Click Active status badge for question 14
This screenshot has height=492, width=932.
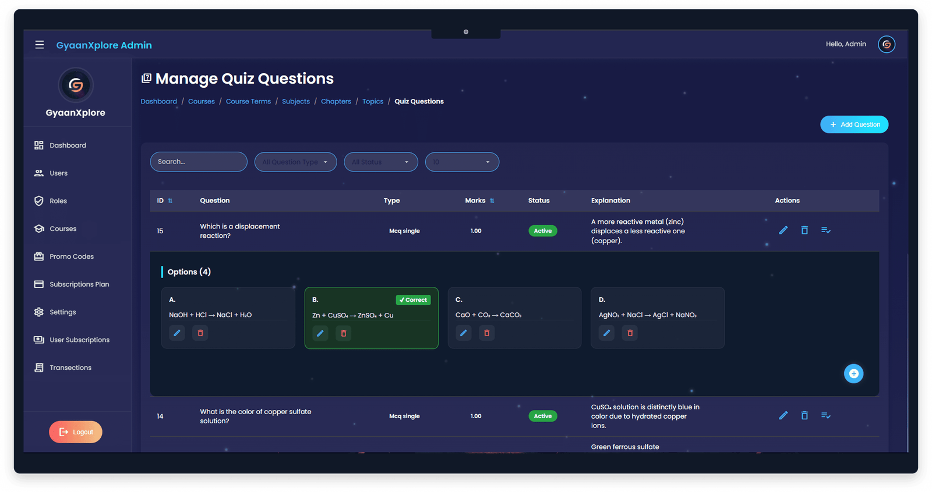(x=542, y=416)
